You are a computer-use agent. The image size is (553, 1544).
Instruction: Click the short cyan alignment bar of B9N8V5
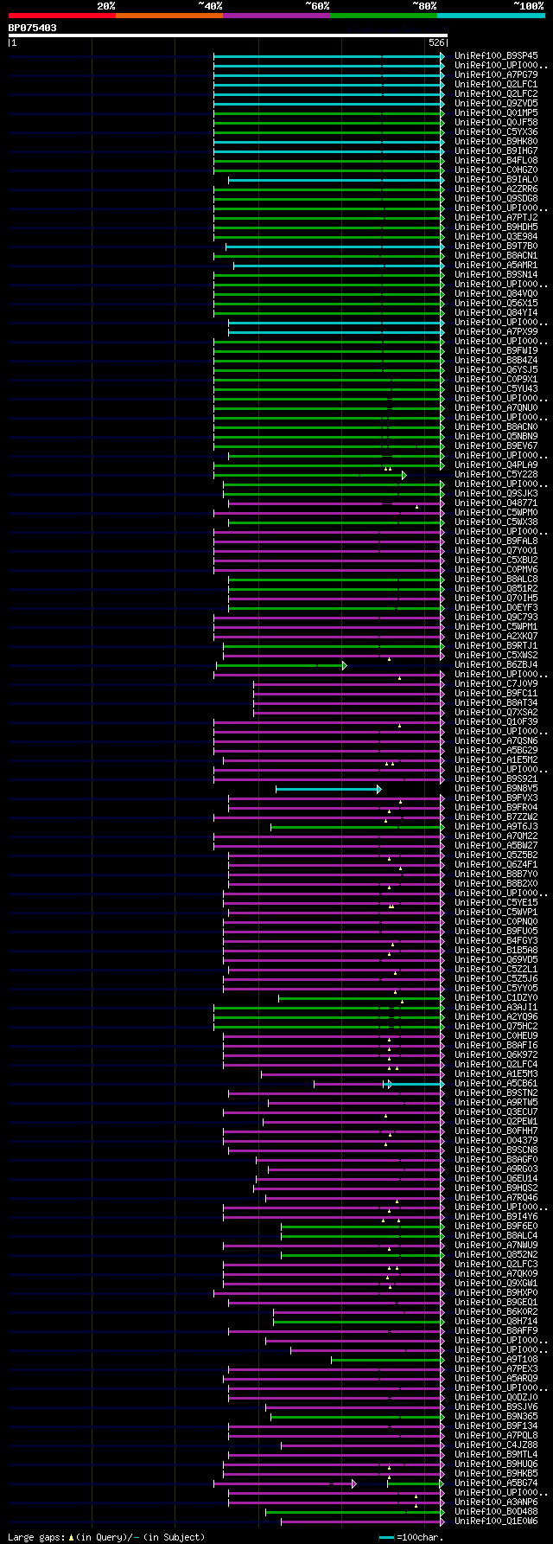click(328, 789)
